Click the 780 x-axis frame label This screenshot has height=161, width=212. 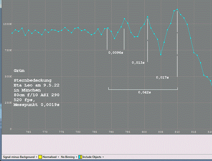click(78, 132)
